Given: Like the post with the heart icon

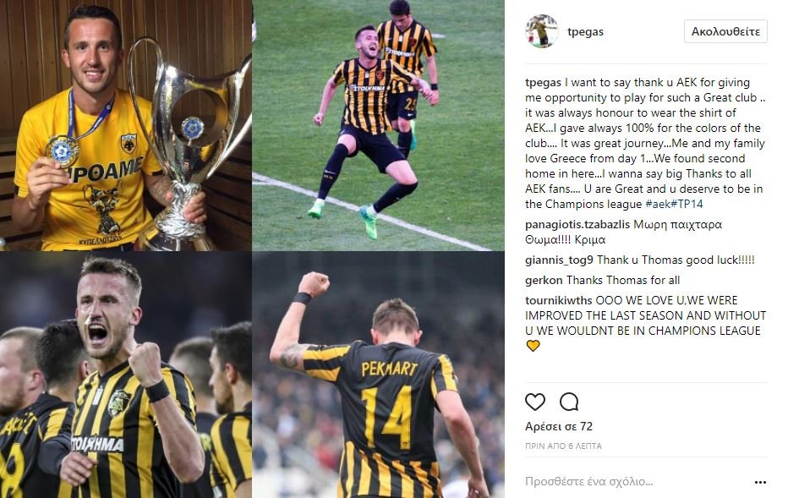Looking at the screenshot, I should point(534,402).
